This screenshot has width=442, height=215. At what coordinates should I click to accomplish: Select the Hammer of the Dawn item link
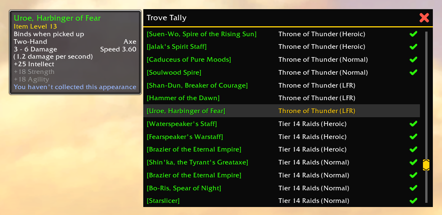click(x=183, y=98)
